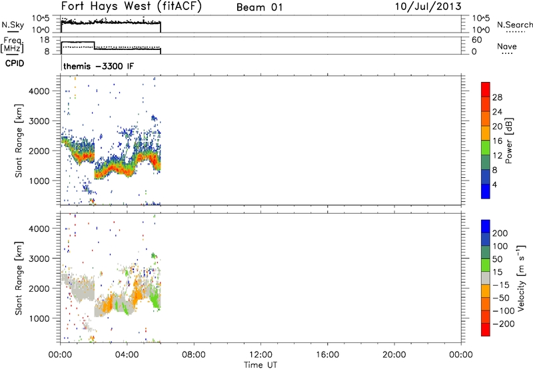This screenshot has height=369, width=533.
Task: Click the '04:00' time axis tick label
Action: coord(127,355)
